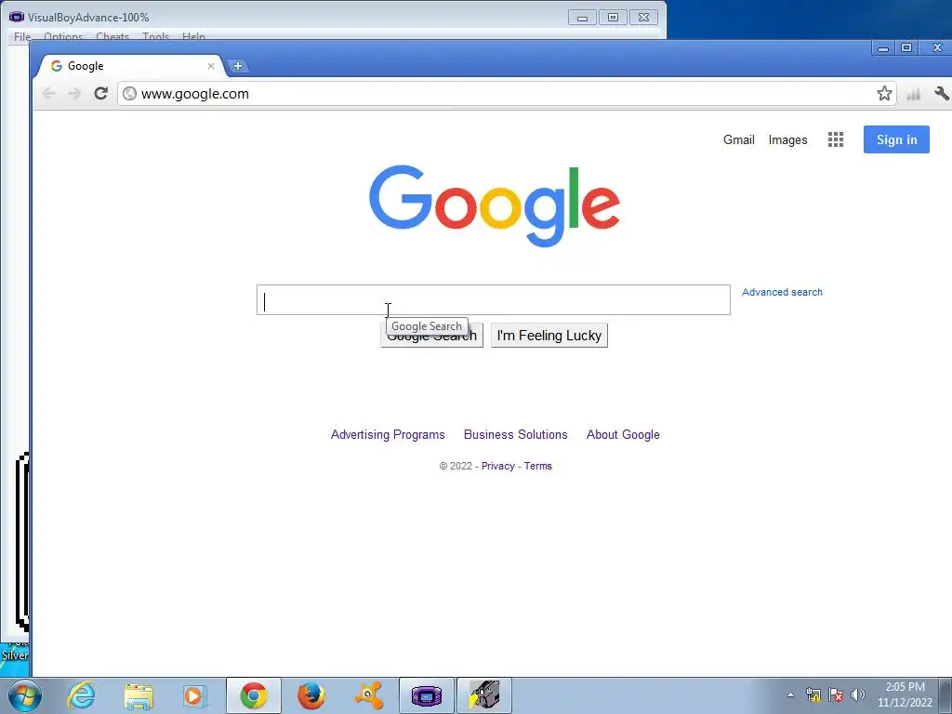Click the site info globe icon
This screenshot has height=714, width=952.
pyautogui.click(x=129, y=94)
